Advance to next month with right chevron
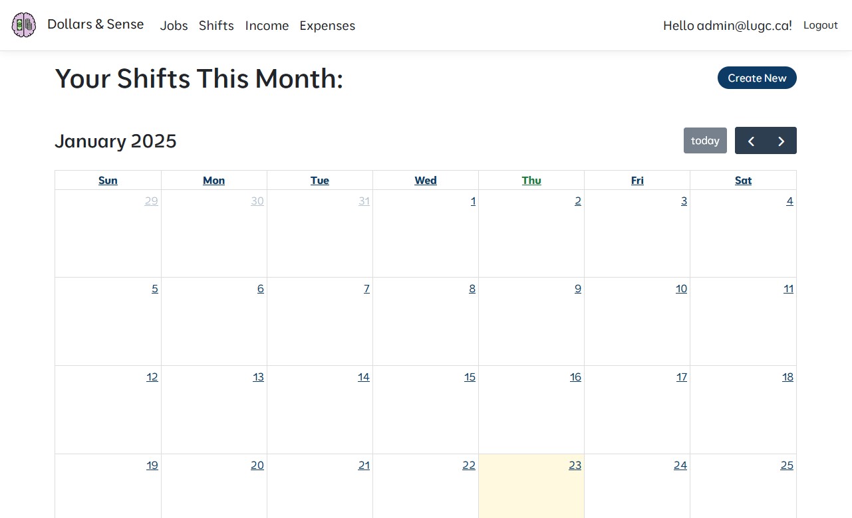Screen dimensions: 852x518 pyautogui.click(x=781, y=141)
